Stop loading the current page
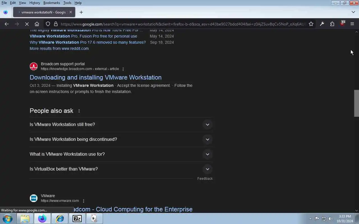The image size is (359, 224). [27, 24]
